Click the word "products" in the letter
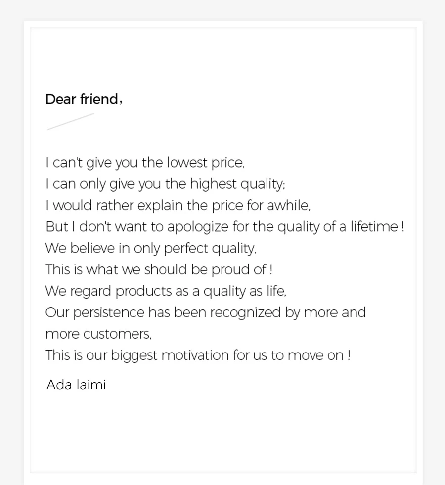445x485 pixels. pos(143,291)
